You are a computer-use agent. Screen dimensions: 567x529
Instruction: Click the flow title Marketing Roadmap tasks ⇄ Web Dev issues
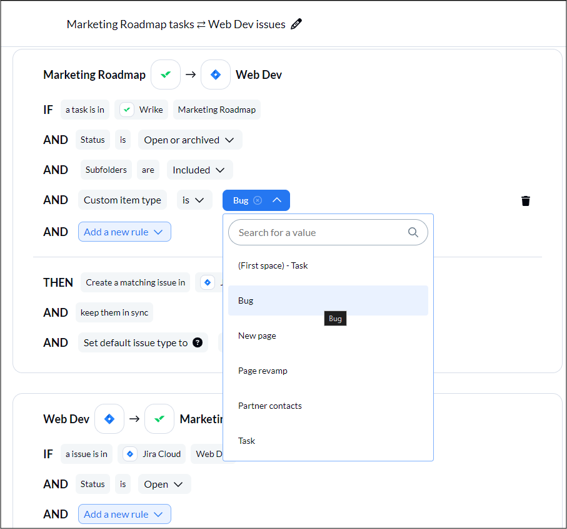click(176, 24)
